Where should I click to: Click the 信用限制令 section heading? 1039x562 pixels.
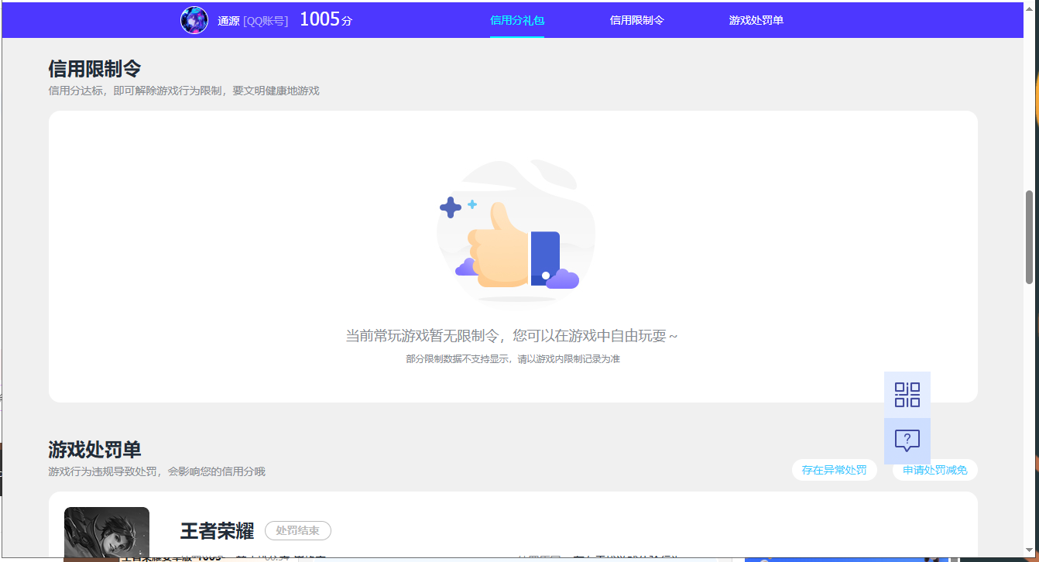pyautogui.click(x=94, y=69)
